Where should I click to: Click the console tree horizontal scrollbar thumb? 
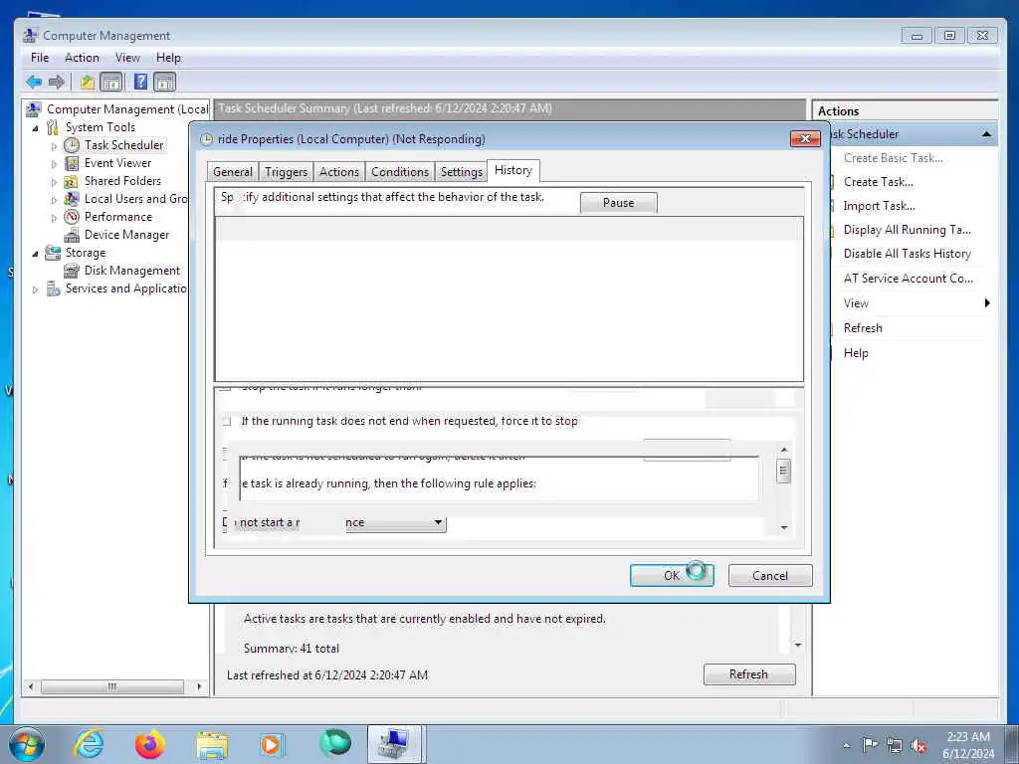pos(112,686)
